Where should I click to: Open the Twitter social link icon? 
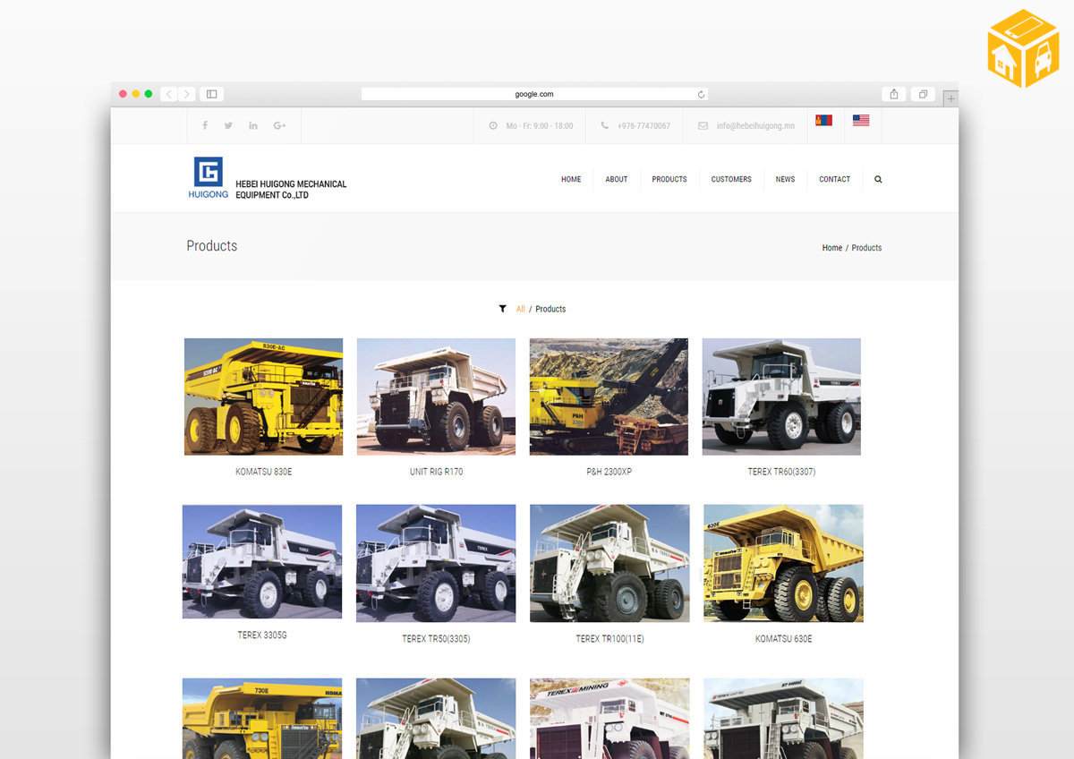click(228, 125)
